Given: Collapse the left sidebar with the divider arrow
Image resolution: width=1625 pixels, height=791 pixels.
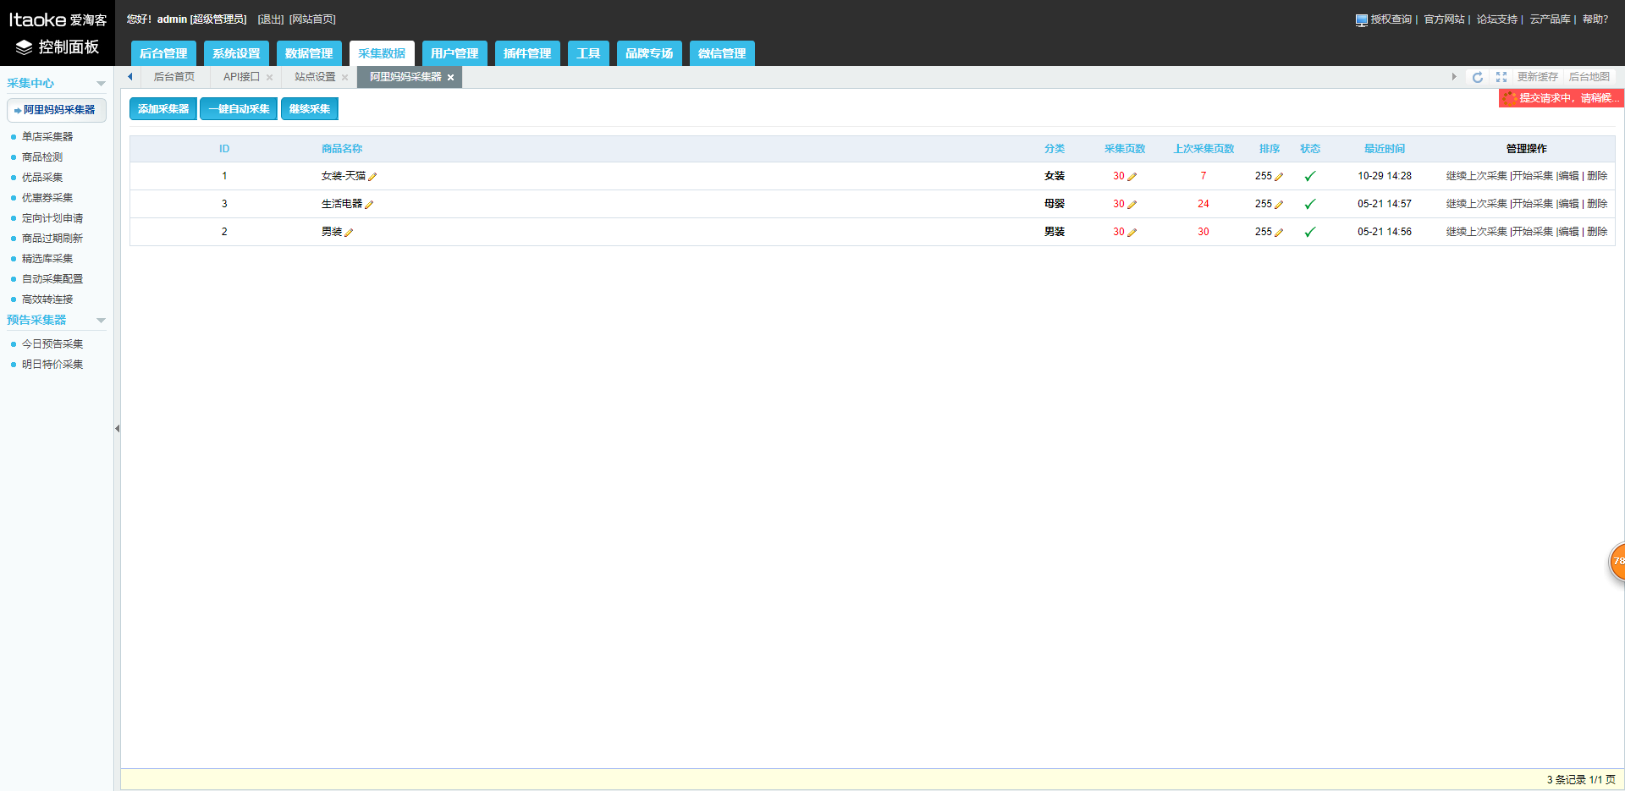Looking at the screenshot, I should [x=117, y=429].
